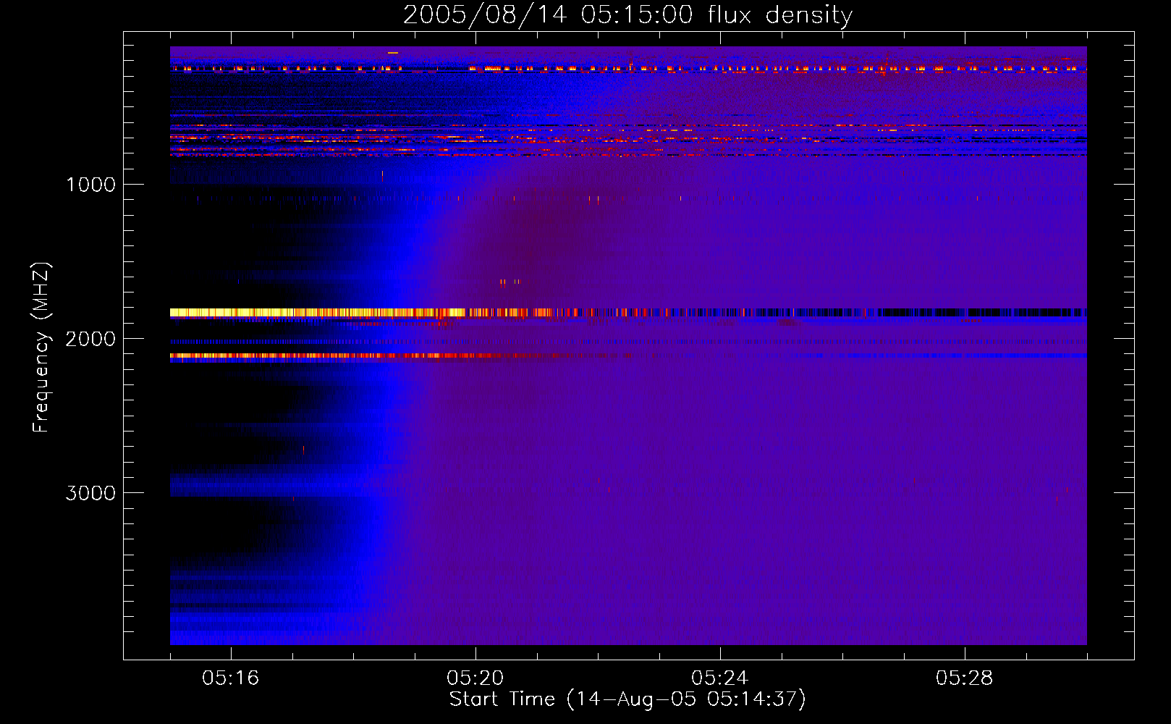Click the plot title '2005/08/14 05:15:00 flux density'
Screen dimensions: 1171x724
pos(627,14)
